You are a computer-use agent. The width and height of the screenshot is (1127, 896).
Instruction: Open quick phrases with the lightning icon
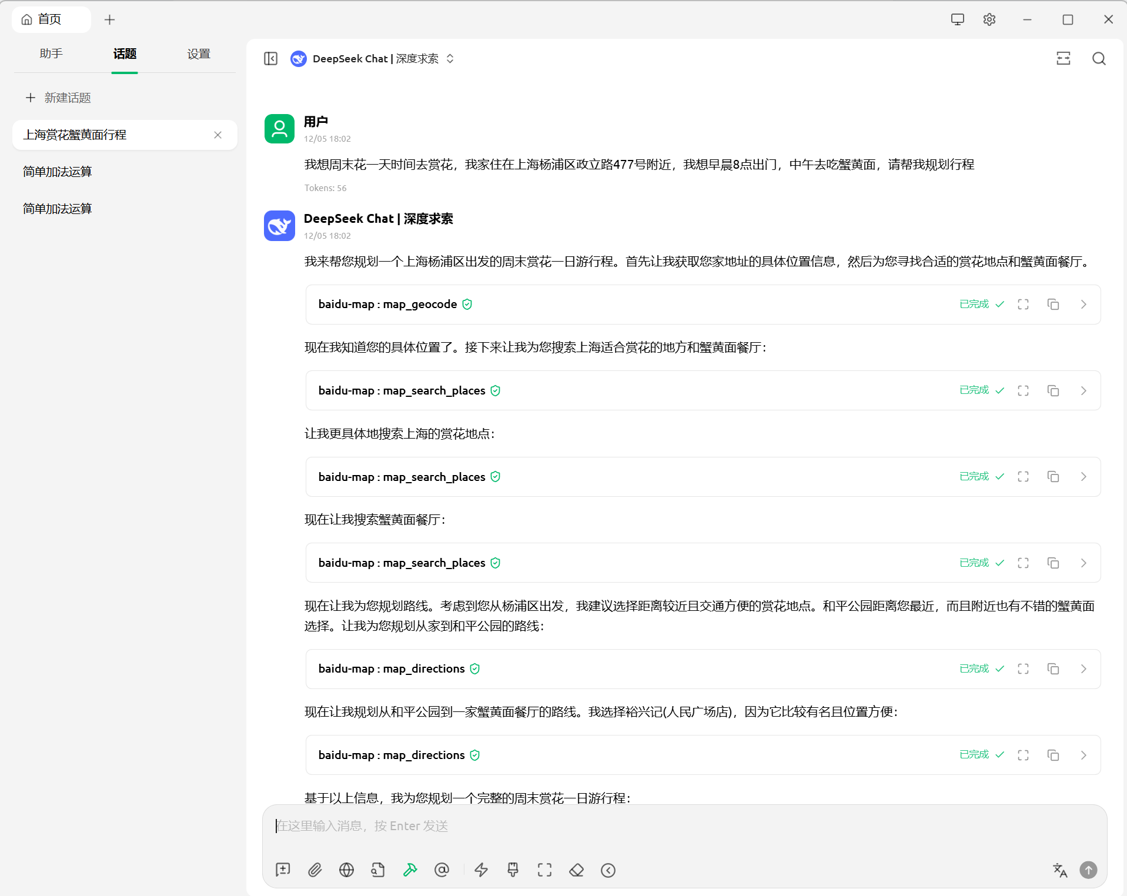coord(481,870)
